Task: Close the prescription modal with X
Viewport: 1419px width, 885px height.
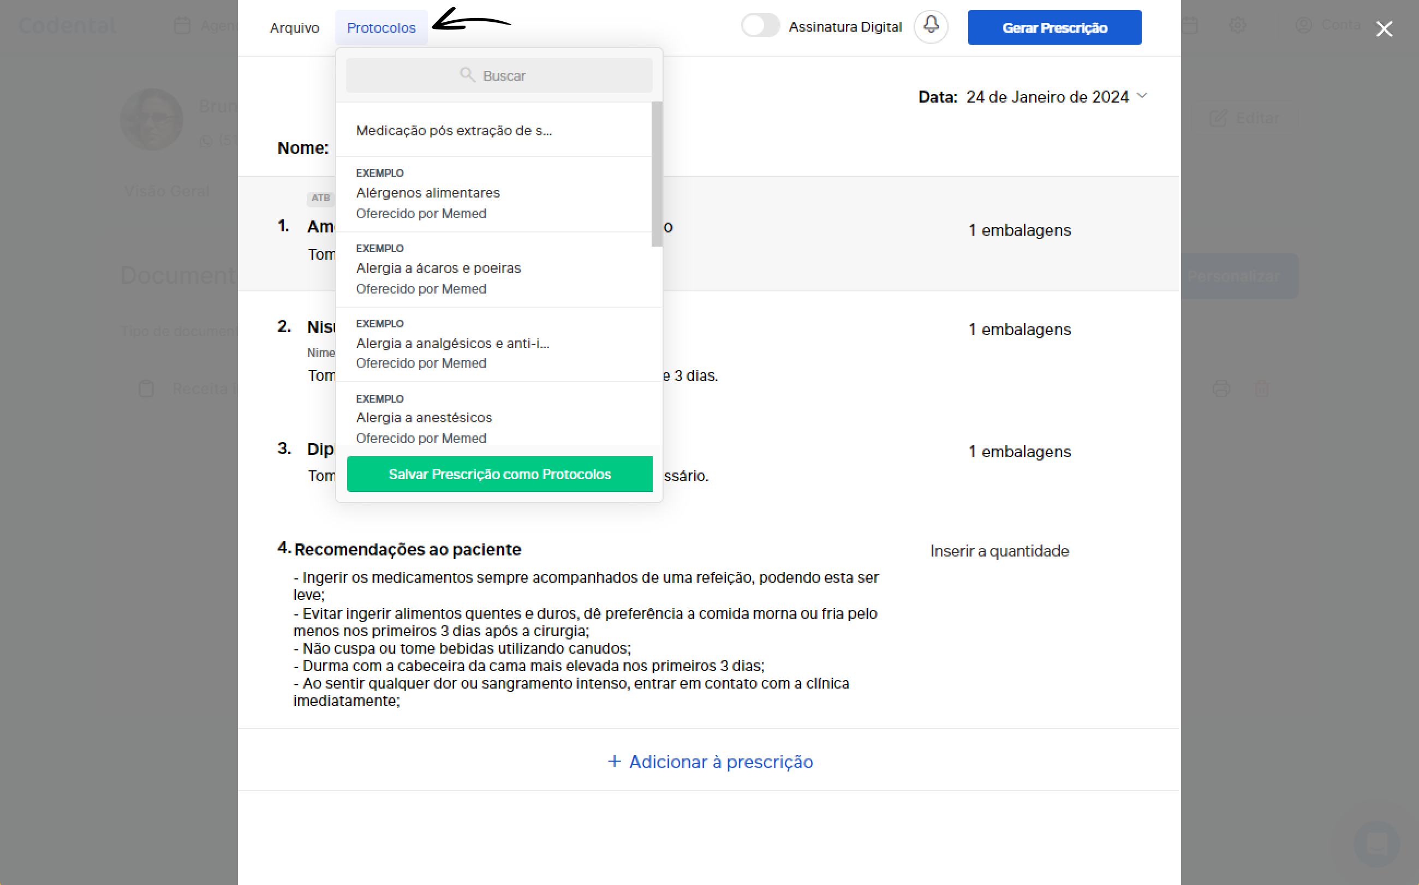Action: (1384, 29)
